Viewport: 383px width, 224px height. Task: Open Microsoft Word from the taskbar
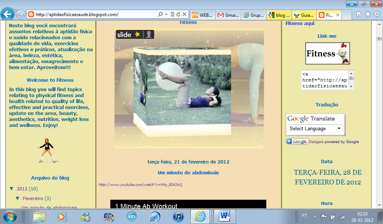pyautogui.click(x=225, y=216)
